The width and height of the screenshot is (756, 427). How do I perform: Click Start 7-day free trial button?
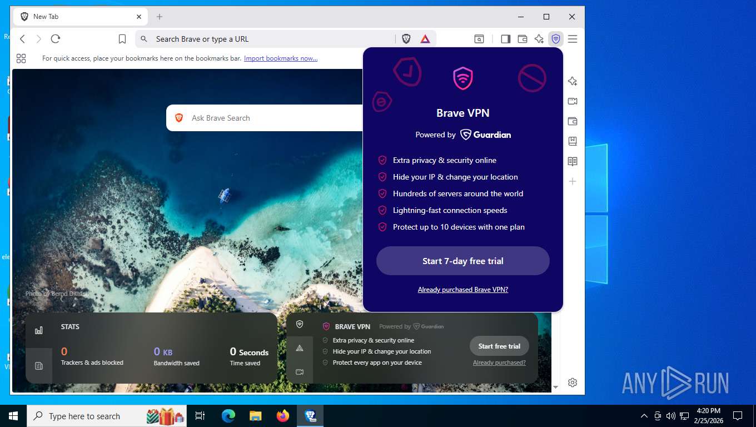[x=463, y=261]
